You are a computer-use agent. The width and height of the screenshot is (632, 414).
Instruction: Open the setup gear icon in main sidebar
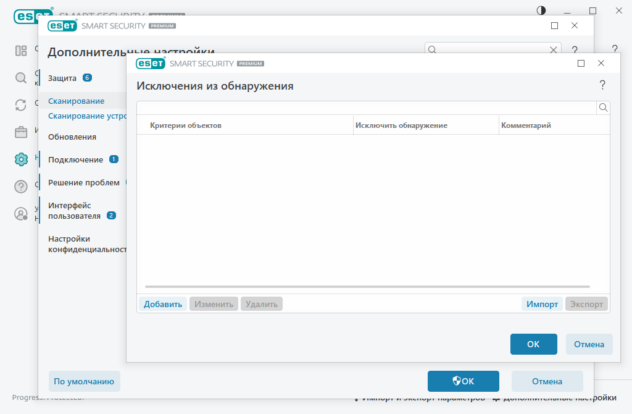21,159
